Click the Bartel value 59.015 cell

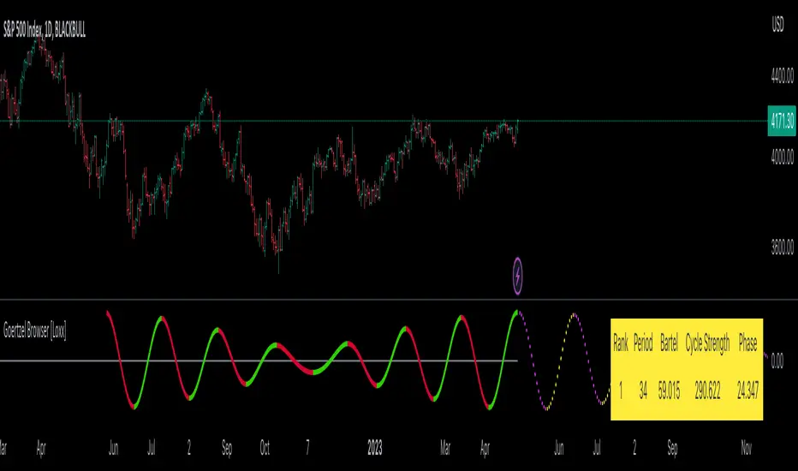pos(669,391)
